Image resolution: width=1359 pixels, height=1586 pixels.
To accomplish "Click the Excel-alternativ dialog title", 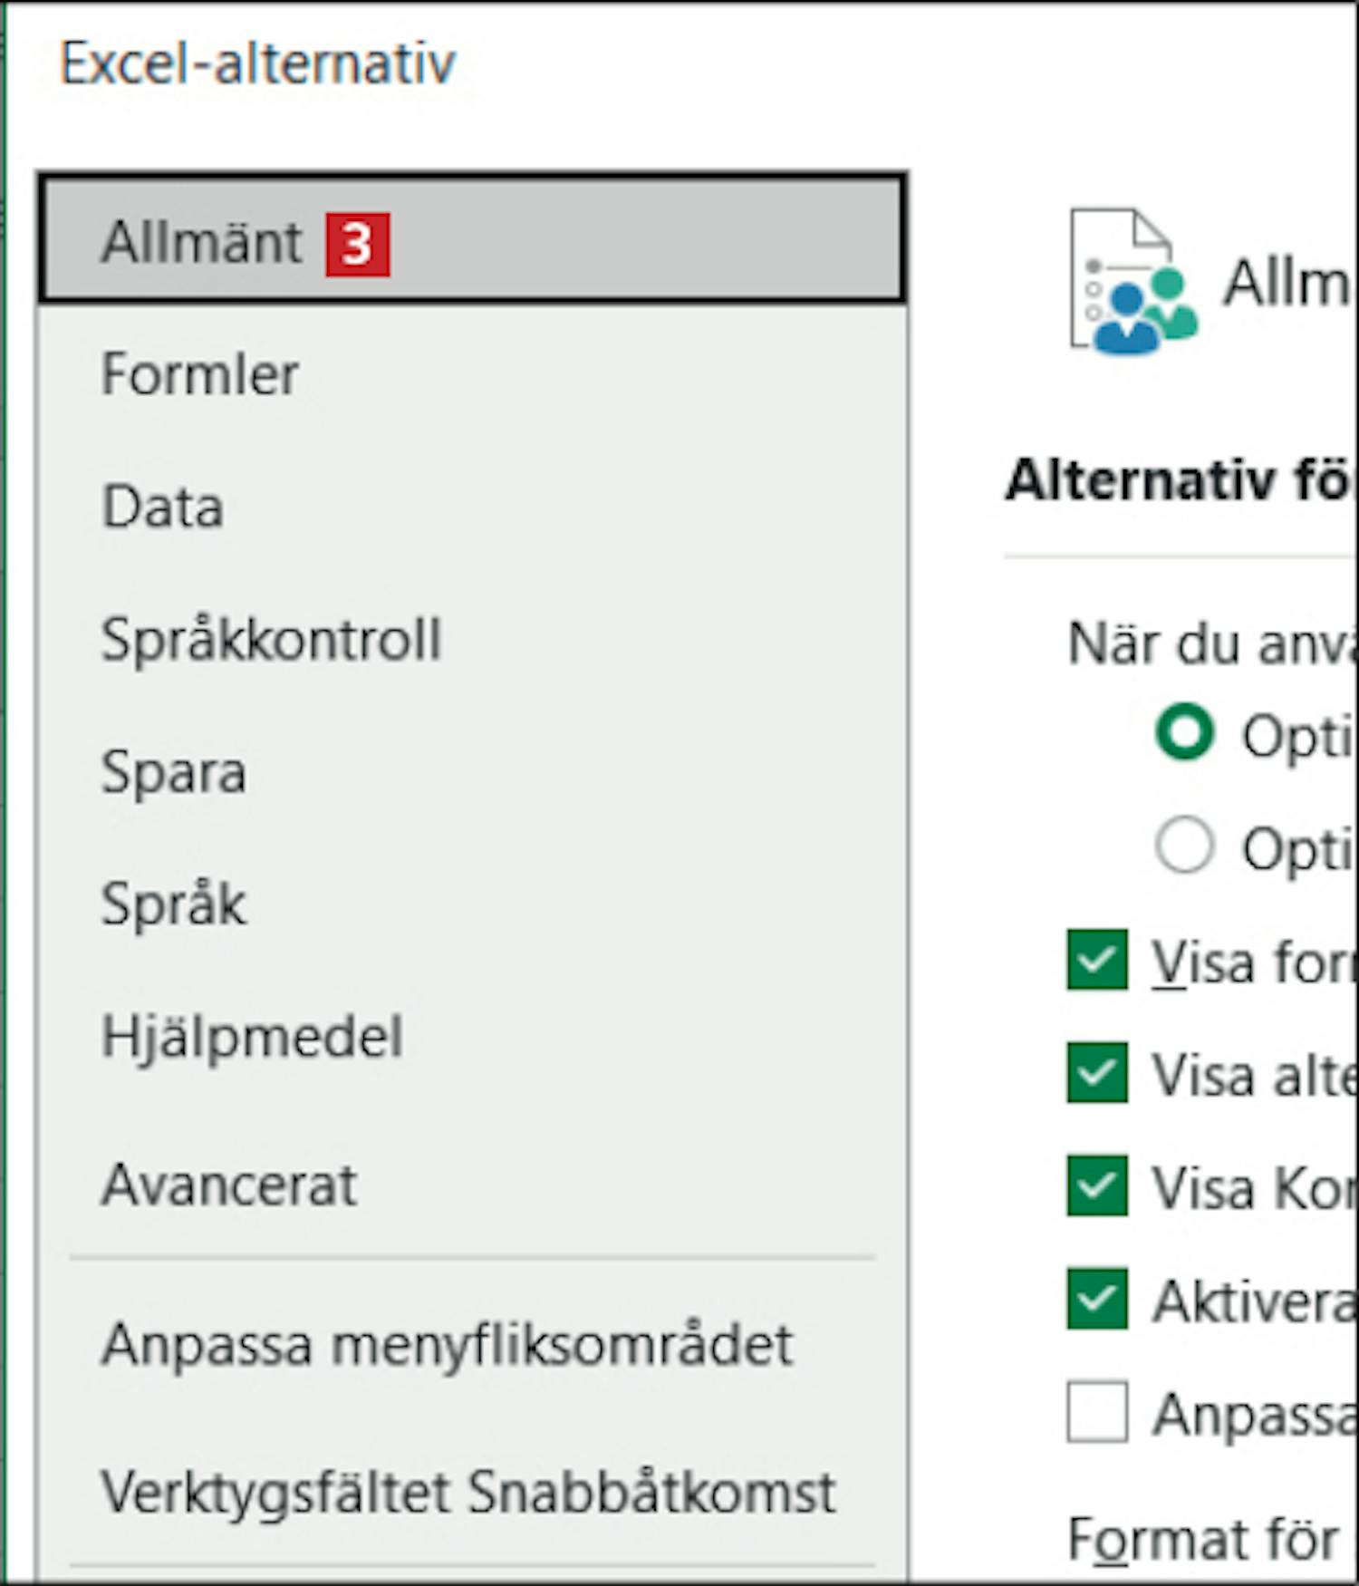I will [257, 63].
